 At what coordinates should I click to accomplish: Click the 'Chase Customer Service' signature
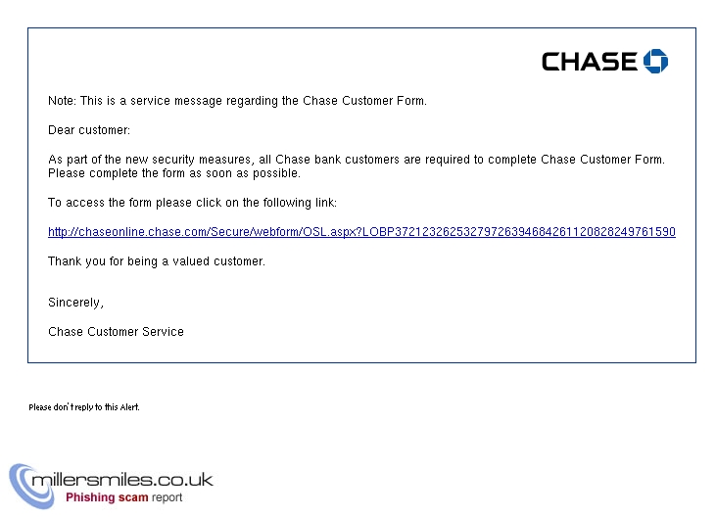(x=116, y=332)
